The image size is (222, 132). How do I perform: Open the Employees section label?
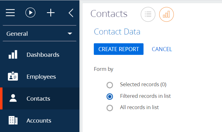click(x=41, y=77)
